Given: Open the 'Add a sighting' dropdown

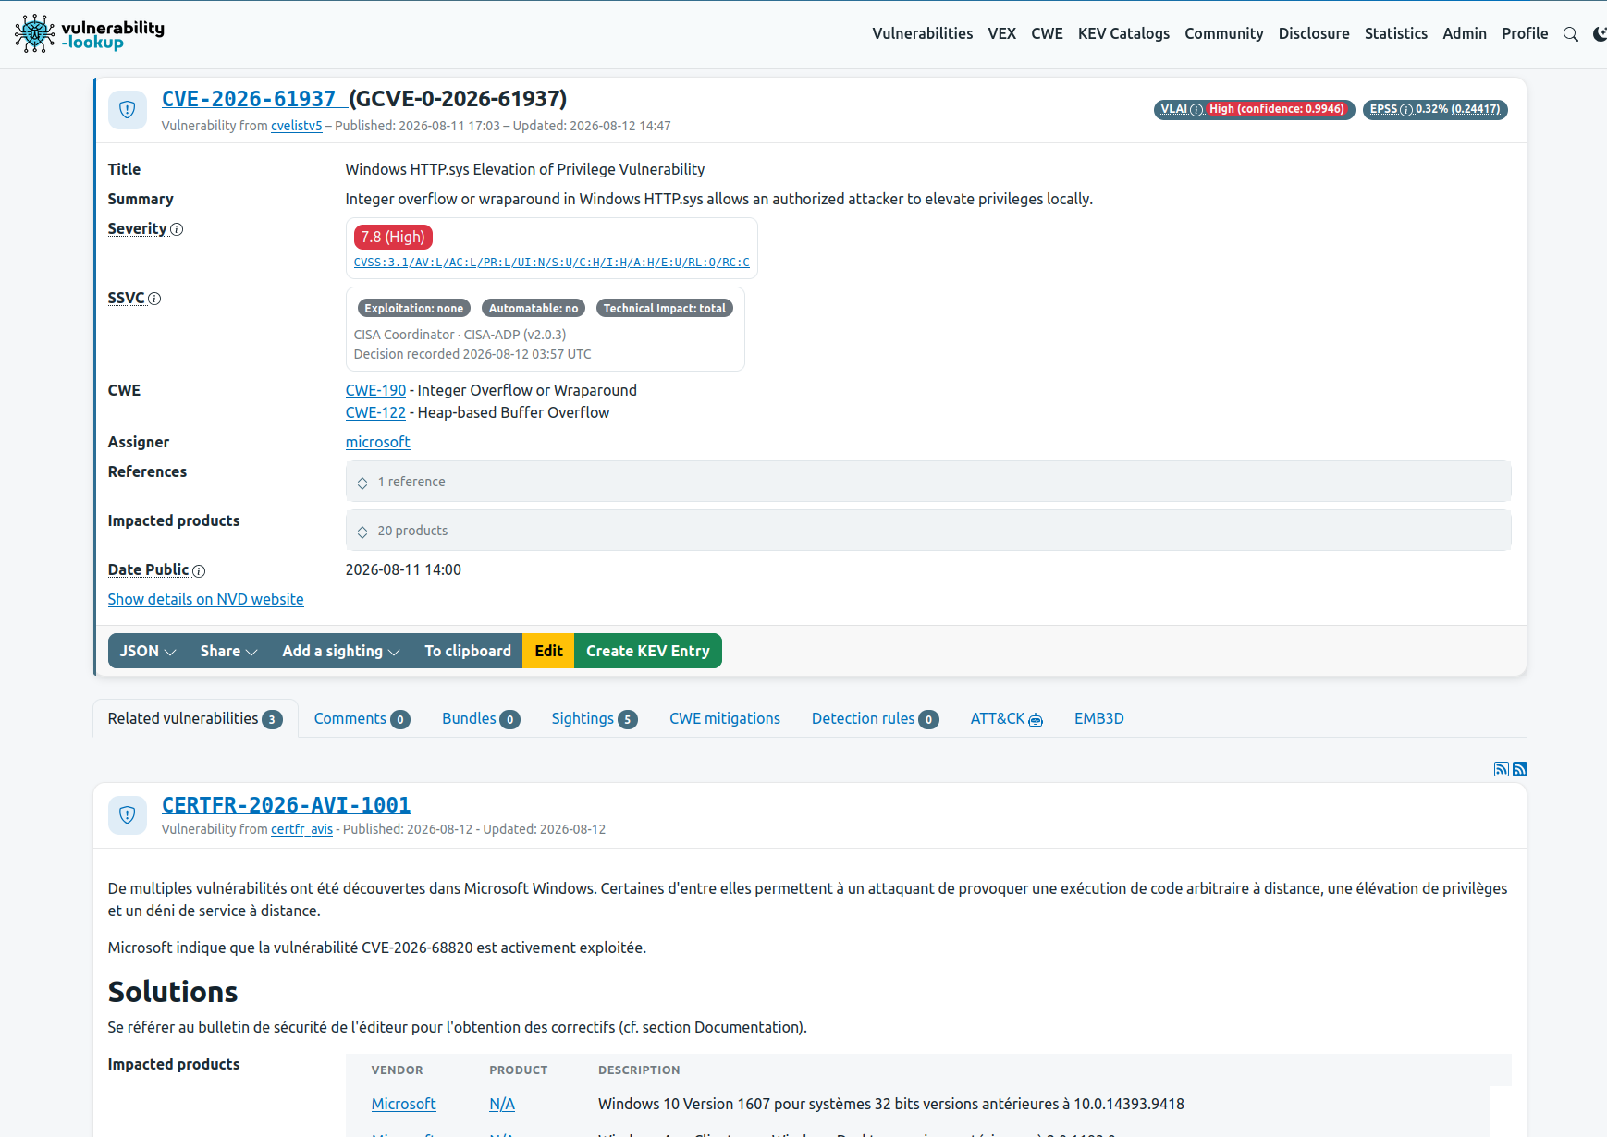Looking at the screenshot, I should 341,651.
